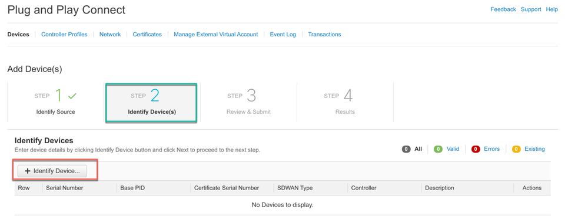Image resolution: width=588 pixels, height=216 pixels.
Task: Switch to the Network tab
Action: click(110, 35)
